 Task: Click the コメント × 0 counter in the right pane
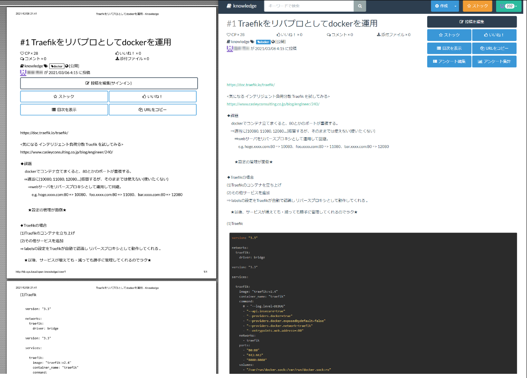coord(340,35)
